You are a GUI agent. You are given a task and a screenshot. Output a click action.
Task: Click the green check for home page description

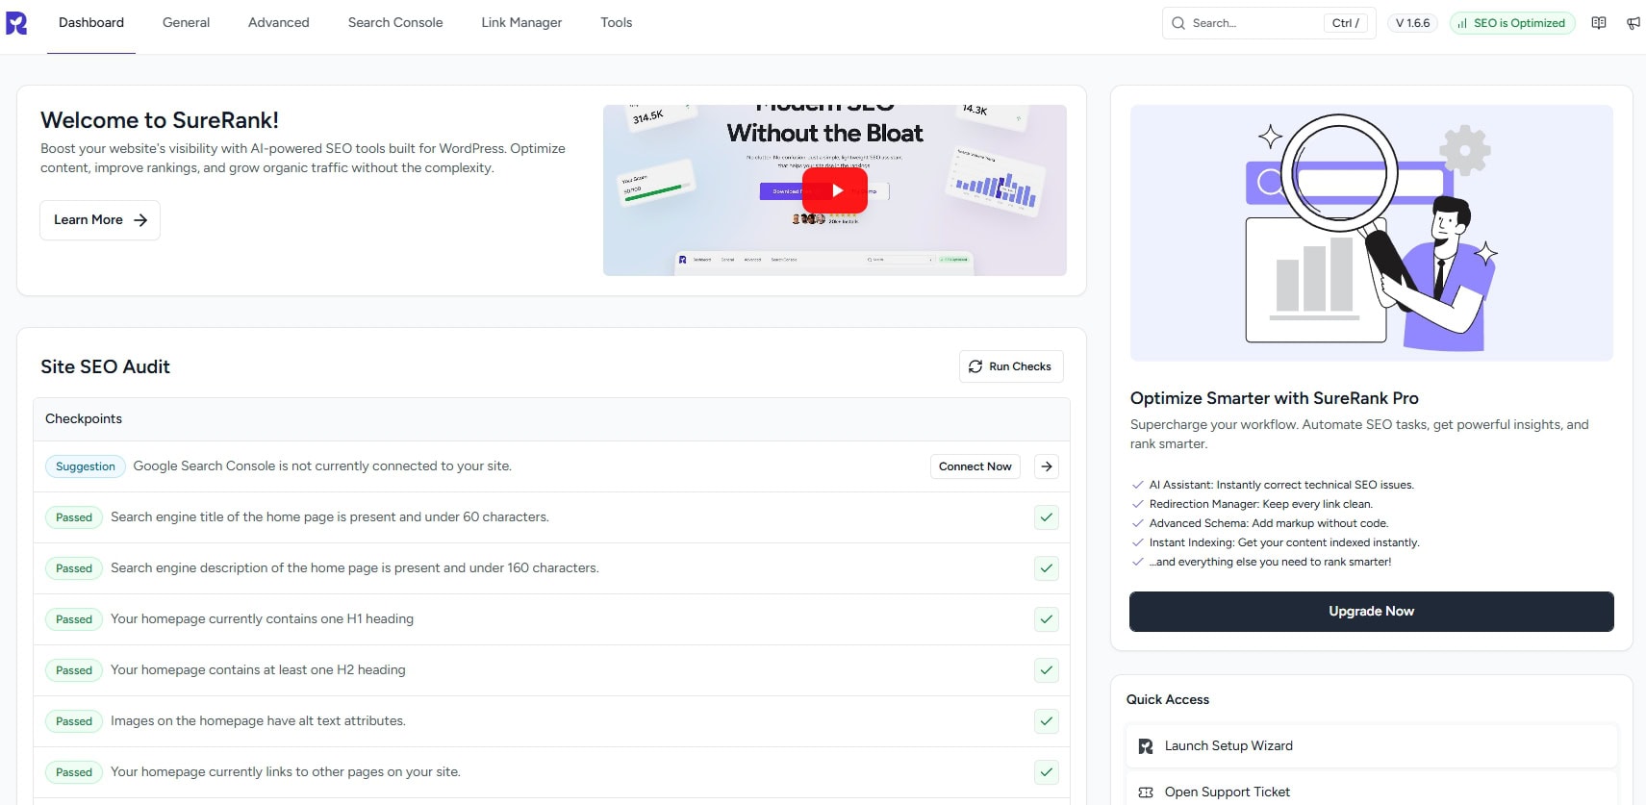coord(1047,568)
